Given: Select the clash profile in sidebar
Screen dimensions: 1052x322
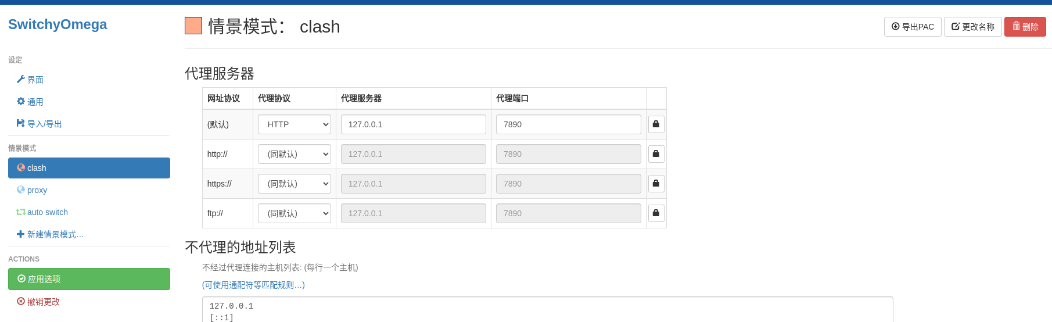Looking at the screenshot, I should pos(89,168).
